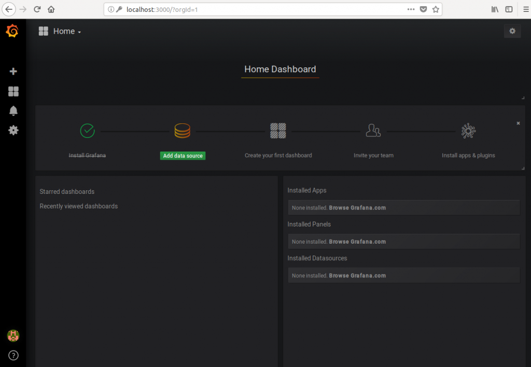Save page to Pocket icon
531x367 pixels.
pos(423,9)
